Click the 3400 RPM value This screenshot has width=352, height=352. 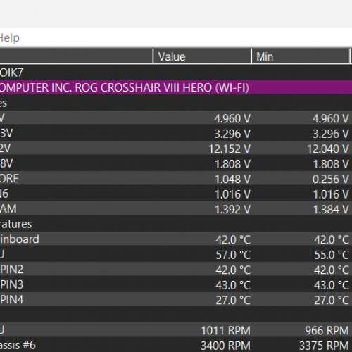[225, 346]
